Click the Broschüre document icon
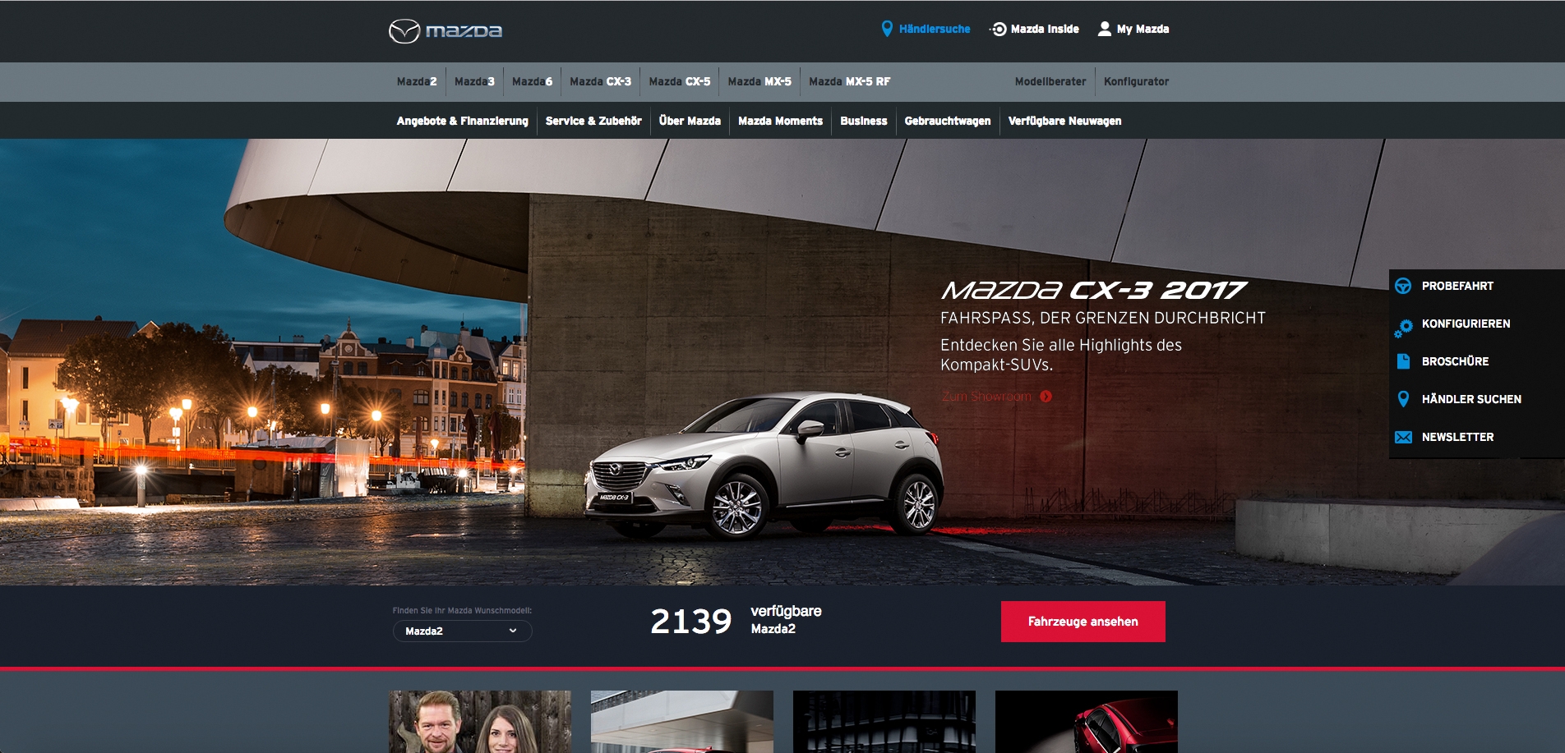Image resolution: width=1565 pixels, height=753 pixels. 1403,361
